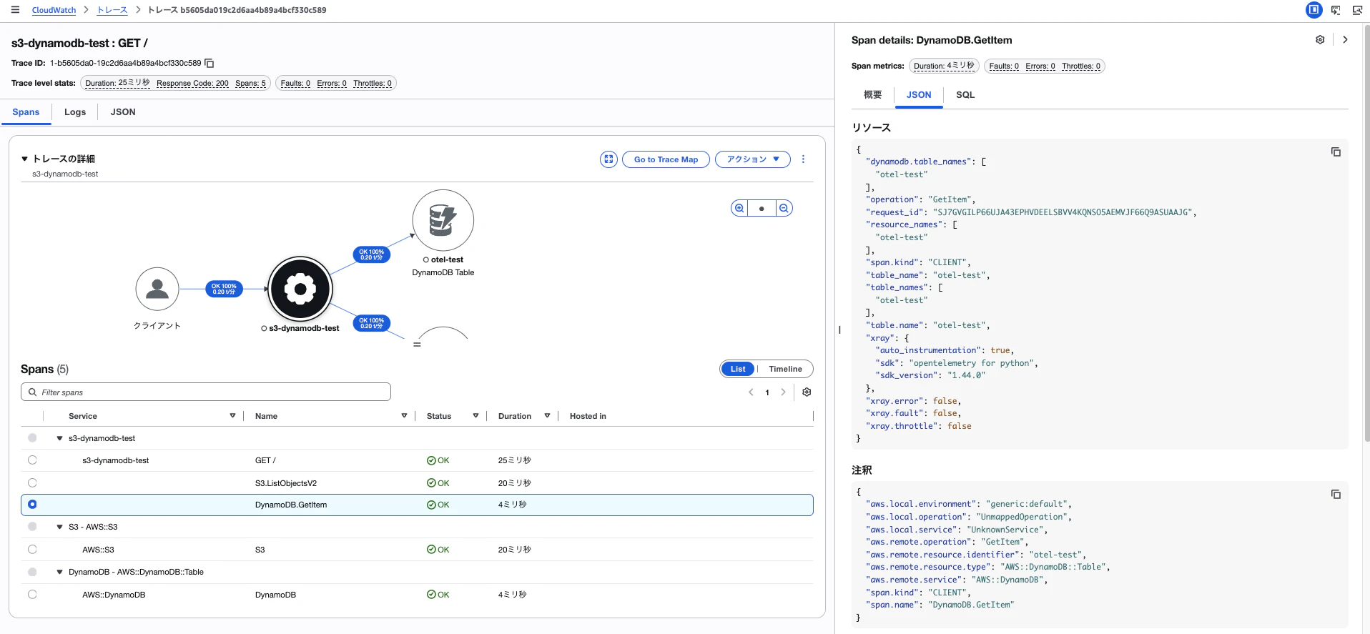The image size is (1370, 634).
Task: Select the s3-dynamodb-test service node
Action: point(300,289)
